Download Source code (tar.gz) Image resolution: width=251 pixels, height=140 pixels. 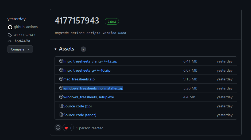coord(80,115)
